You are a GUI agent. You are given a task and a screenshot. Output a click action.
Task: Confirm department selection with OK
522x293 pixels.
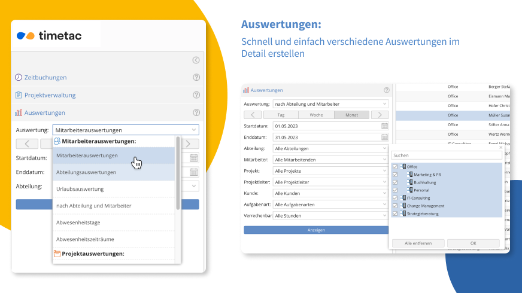click(473, 243)
